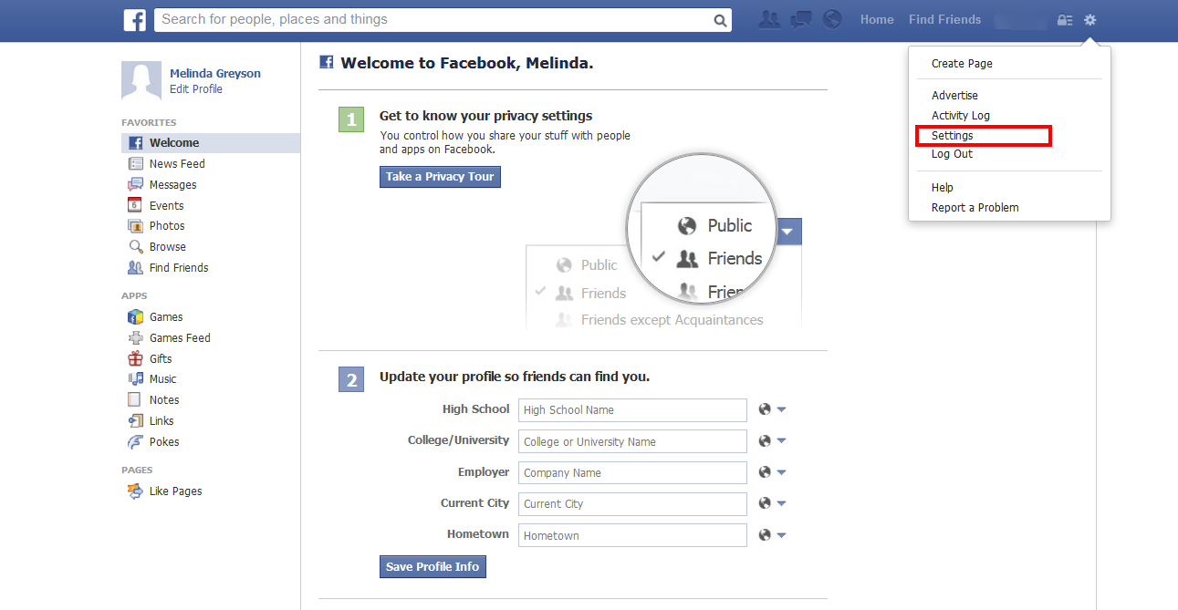The height and width of the screenshot is (610, 1178).
Task: Click the Like Pages icon
Action: [x=136, y=491]
